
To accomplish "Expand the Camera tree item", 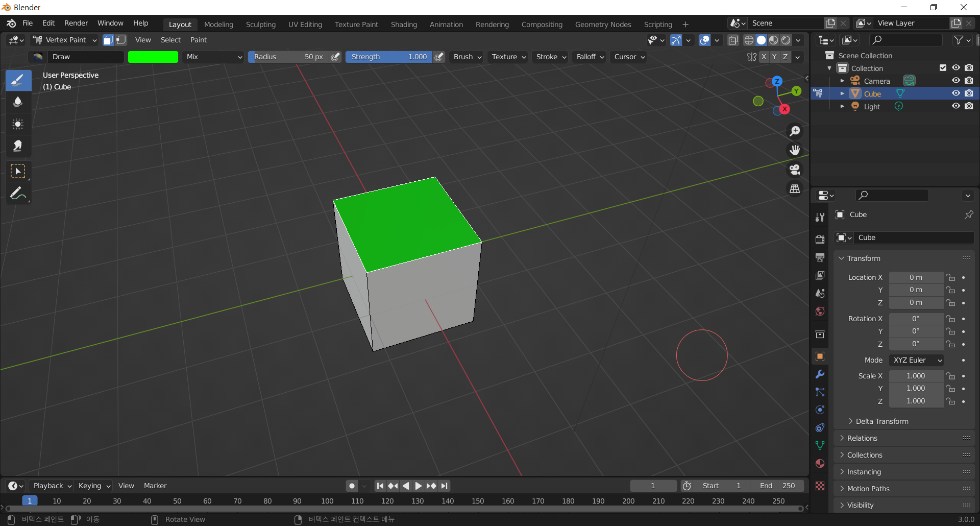I will coord(842,81).
